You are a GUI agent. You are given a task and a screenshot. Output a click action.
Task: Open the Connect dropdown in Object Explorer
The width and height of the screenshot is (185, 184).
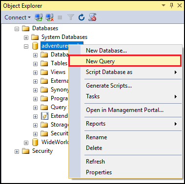pyautogui.click(x=18, y=18)
